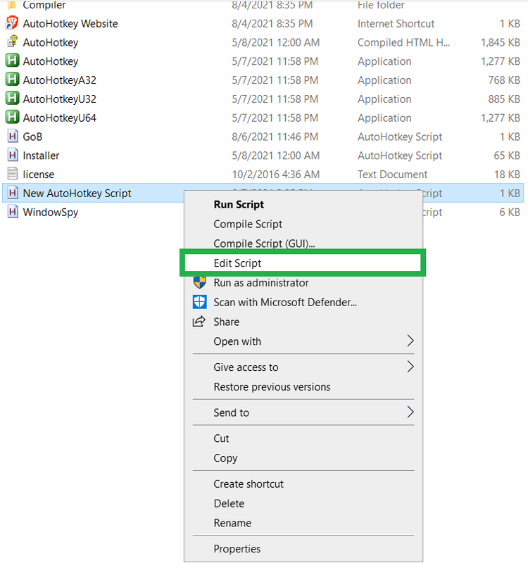Screen dimensions: 528x563
Task: Select the license file name
Action: click(39, 175)
